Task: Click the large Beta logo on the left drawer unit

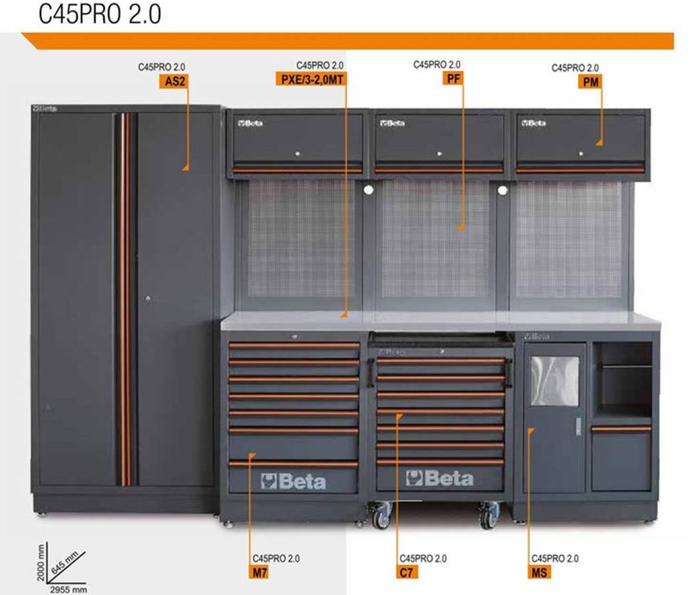Action: (293, 481)
